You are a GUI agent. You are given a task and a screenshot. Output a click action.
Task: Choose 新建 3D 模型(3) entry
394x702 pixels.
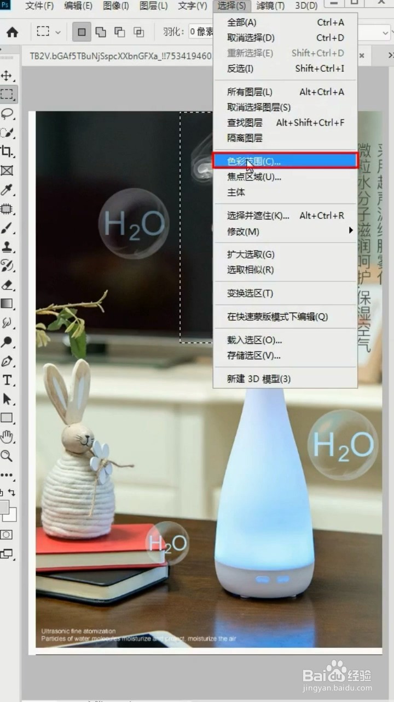click(x=285, y=379)
